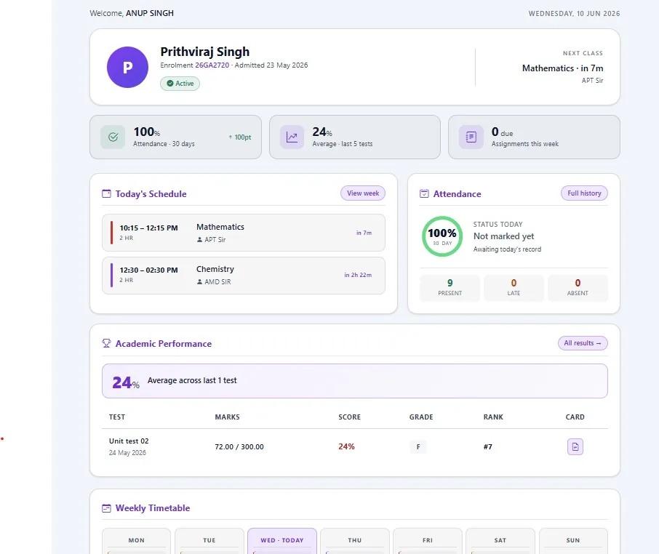Click the person icon beside APT Sir
The image size is (659, 554).
coord(199,240)
